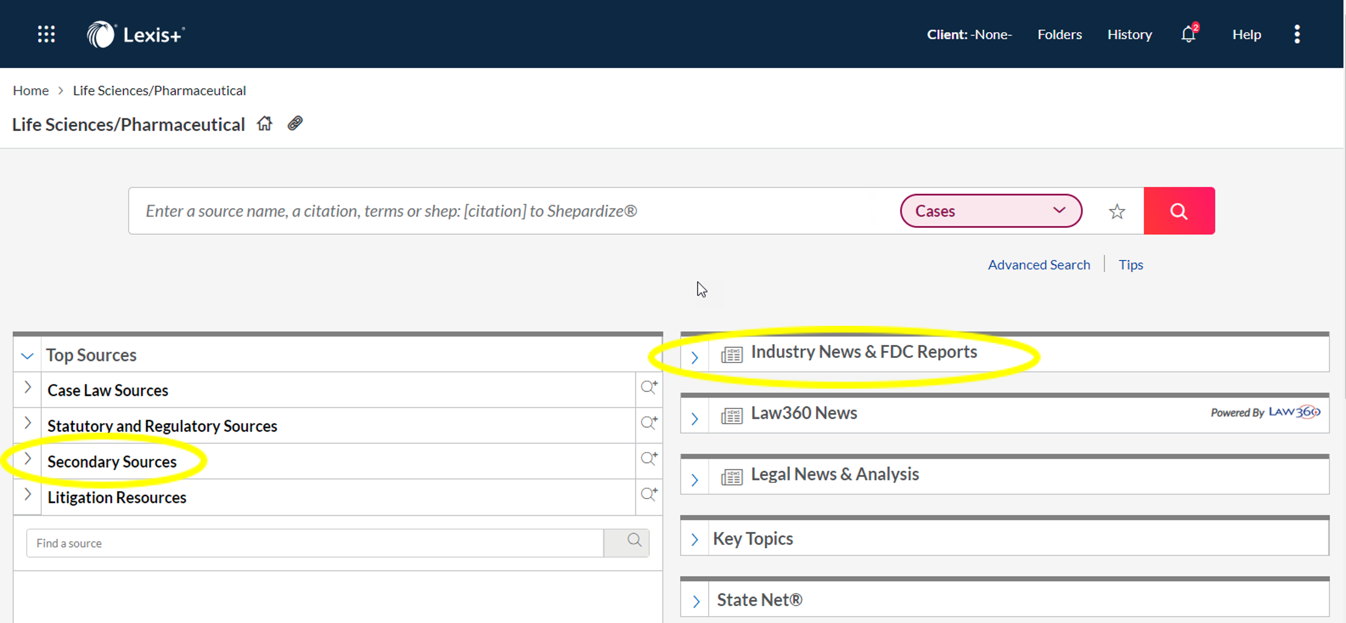Viewport: 1346px width, 623px height.
Task: Open the Client: -None- selector
Action: tap(969, 35)
